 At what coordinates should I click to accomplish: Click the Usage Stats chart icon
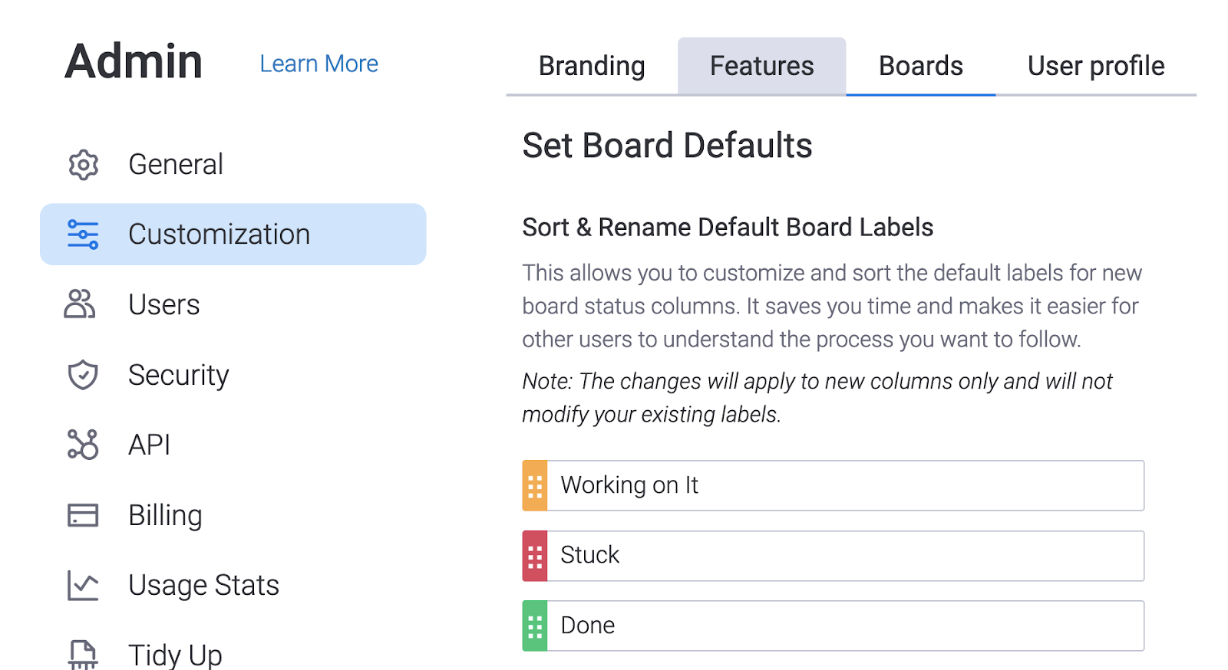click(83, 586)
